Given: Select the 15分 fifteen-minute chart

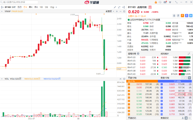Looking at the screenshot, I should (52, 7).
